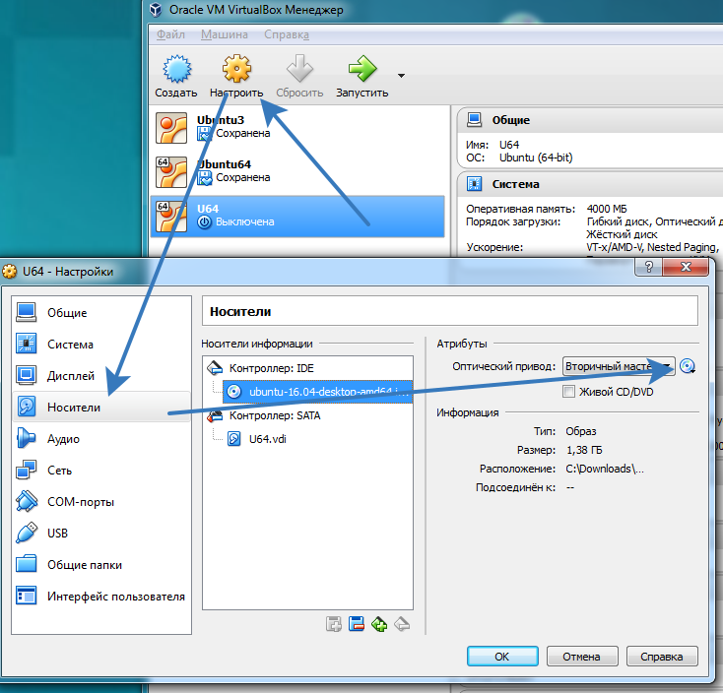The width and height of the screenshot is (723, 693).
Task: Open the Оптический привод dropdown
Action: [619, 366]
